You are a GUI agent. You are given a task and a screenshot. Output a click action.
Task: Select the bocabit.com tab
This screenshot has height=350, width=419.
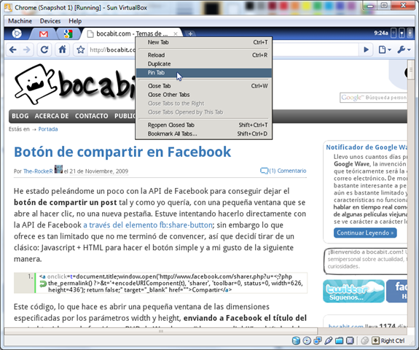(x=132, y=34)
